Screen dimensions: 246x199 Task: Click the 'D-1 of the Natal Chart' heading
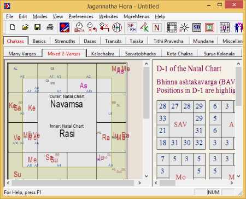coord(189,69)
